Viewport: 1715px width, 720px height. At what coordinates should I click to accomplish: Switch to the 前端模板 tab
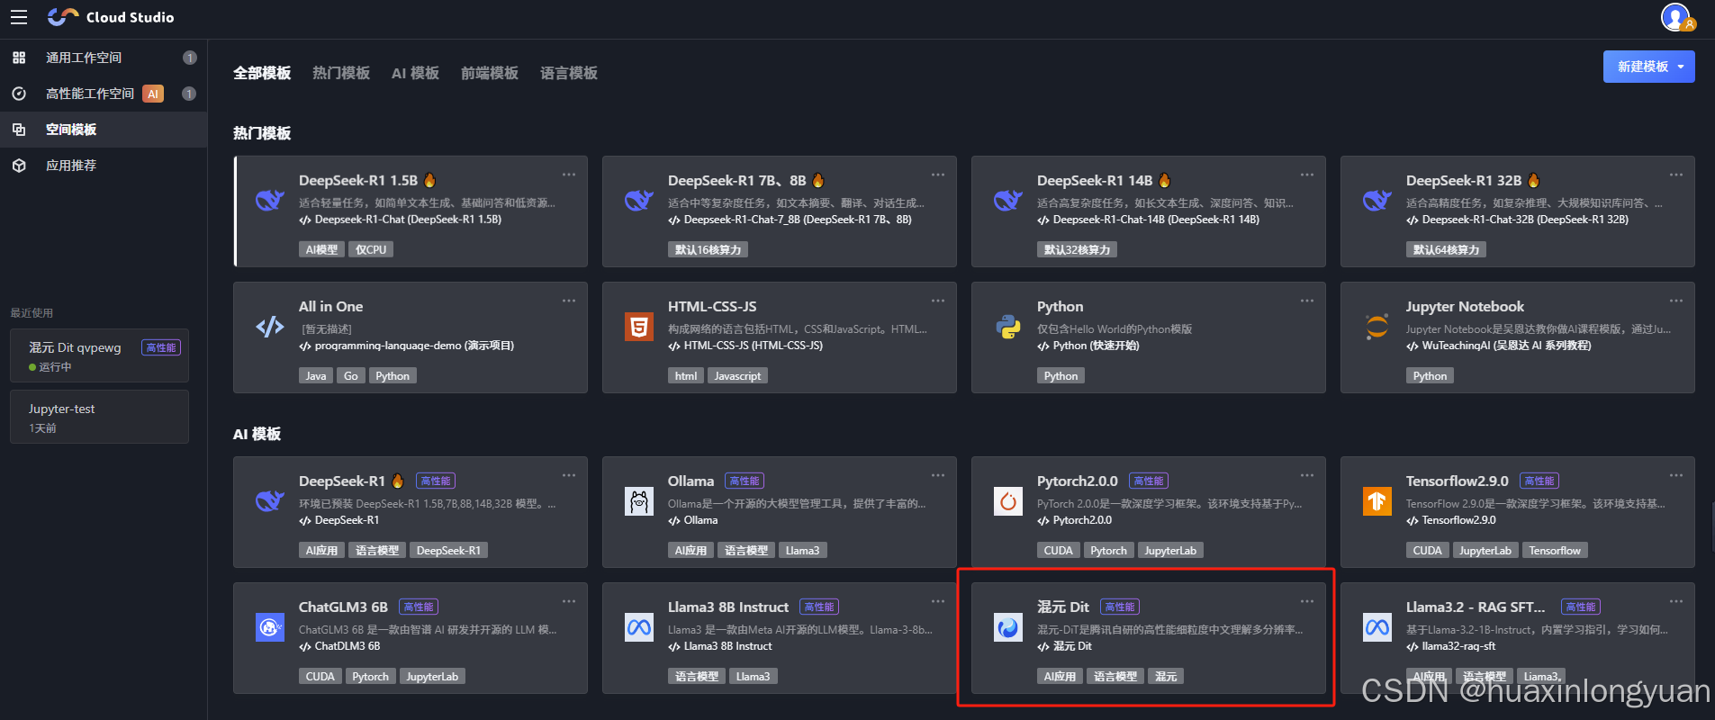click(x=490, y=73)
